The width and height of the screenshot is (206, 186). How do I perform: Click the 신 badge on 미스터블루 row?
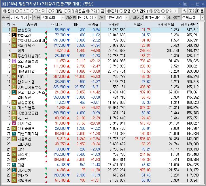point(14,108)
